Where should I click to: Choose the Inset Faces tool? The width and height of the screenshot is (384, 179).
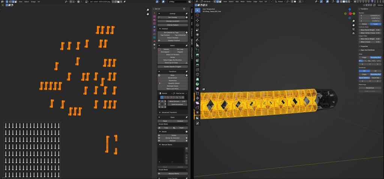pos(197,60)
